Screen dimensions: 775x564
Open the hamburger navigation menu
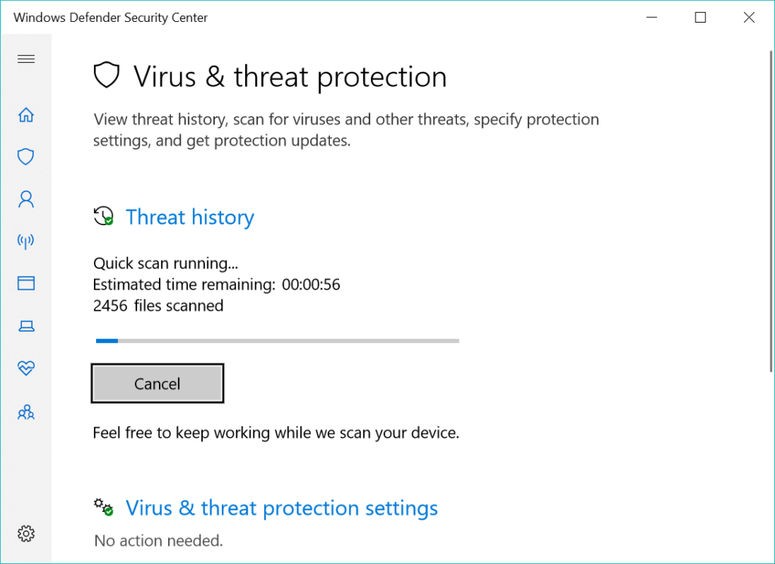(x=26, y=59)
